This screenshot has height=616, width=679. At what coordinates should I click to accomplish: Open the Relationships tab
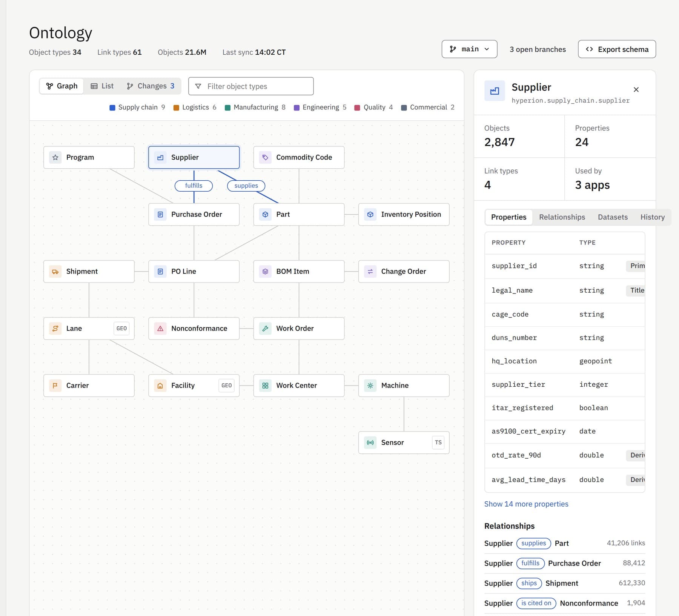pos(562,217)
